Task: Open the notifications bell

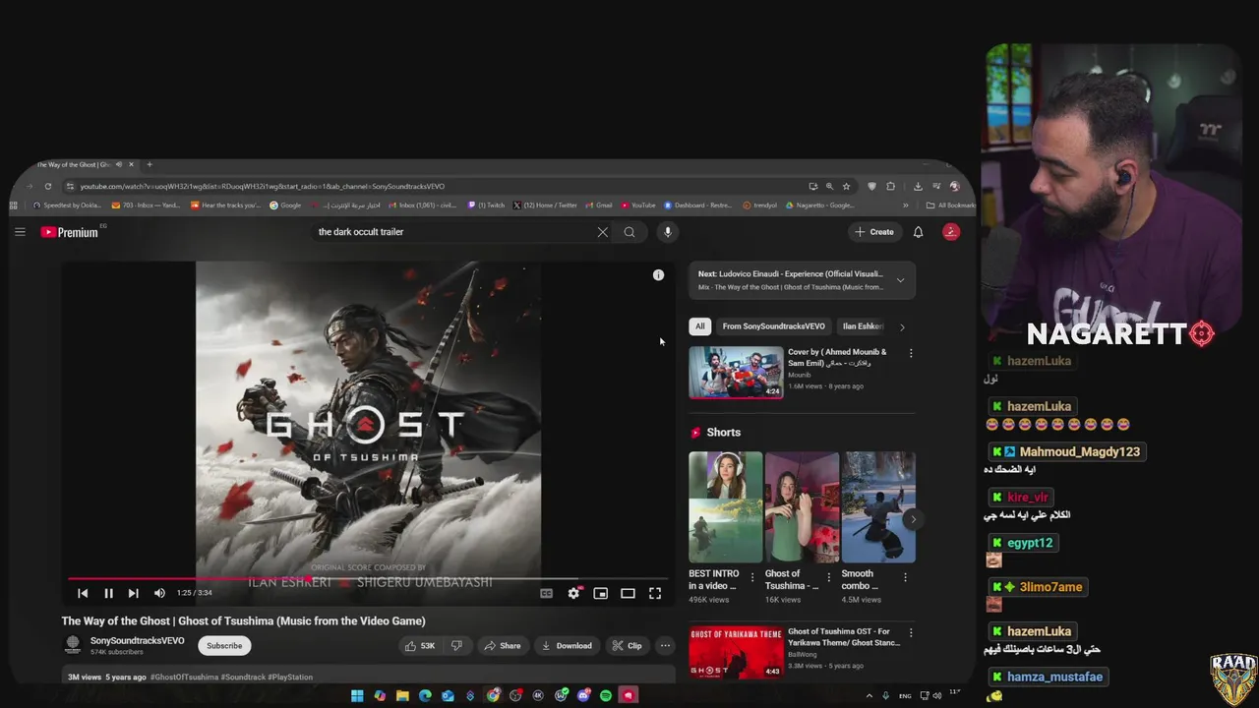Action: click(918, 232)
